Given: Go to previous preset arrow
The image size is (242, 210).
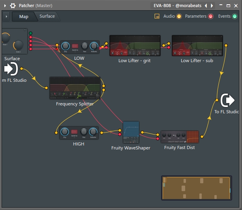Looking at the screenshot, I should 206,6.
